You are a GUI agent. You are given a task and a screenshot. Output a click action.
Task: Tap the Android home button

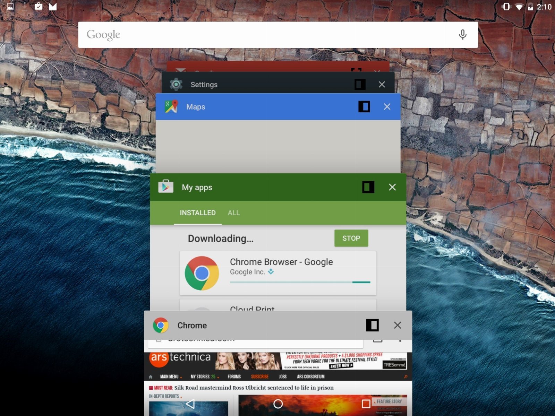[x=278, y=404]
